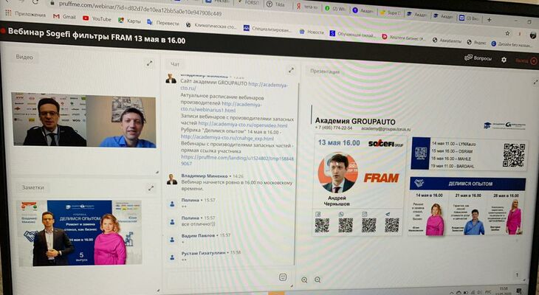Viewport: 539px width, 295px height.
Task: Open the Приложения apps shortcut
Action: 26,14
